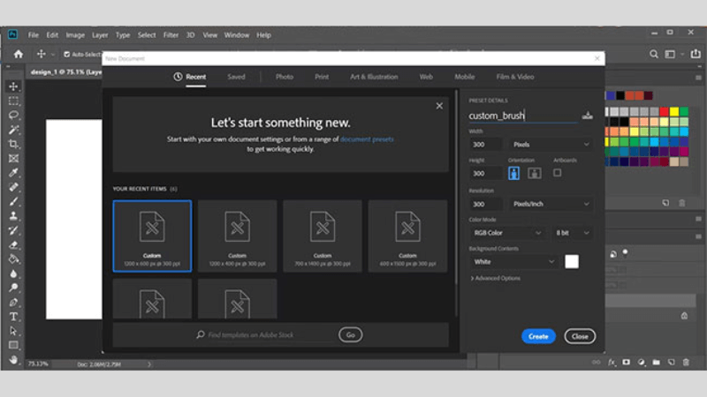The height and width of the screenshot is (397, 707).
Task: Toggle the Auto-Select checkbox
Action: click(67, 55)
